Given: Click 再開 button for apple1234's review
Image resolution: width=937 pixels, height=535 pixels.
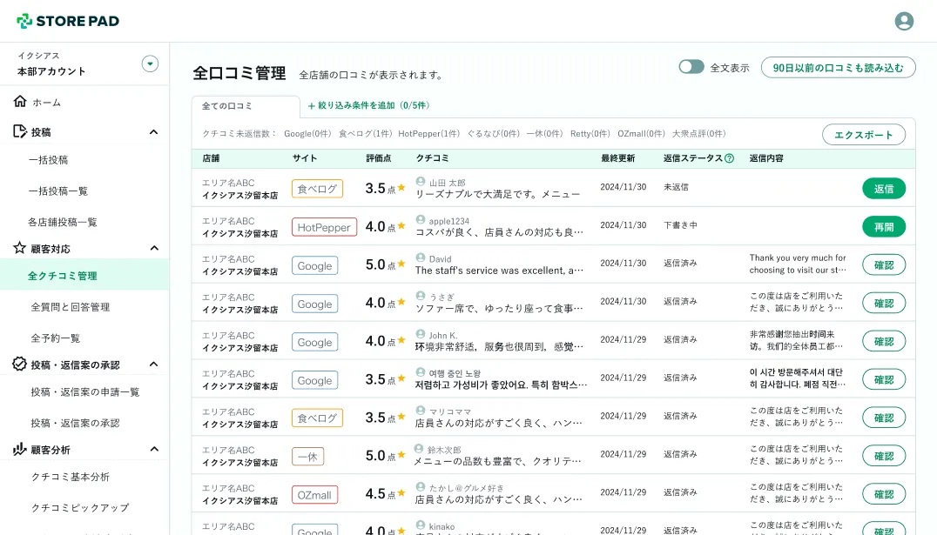Looking at the screenshot, I should click(884, 227).
